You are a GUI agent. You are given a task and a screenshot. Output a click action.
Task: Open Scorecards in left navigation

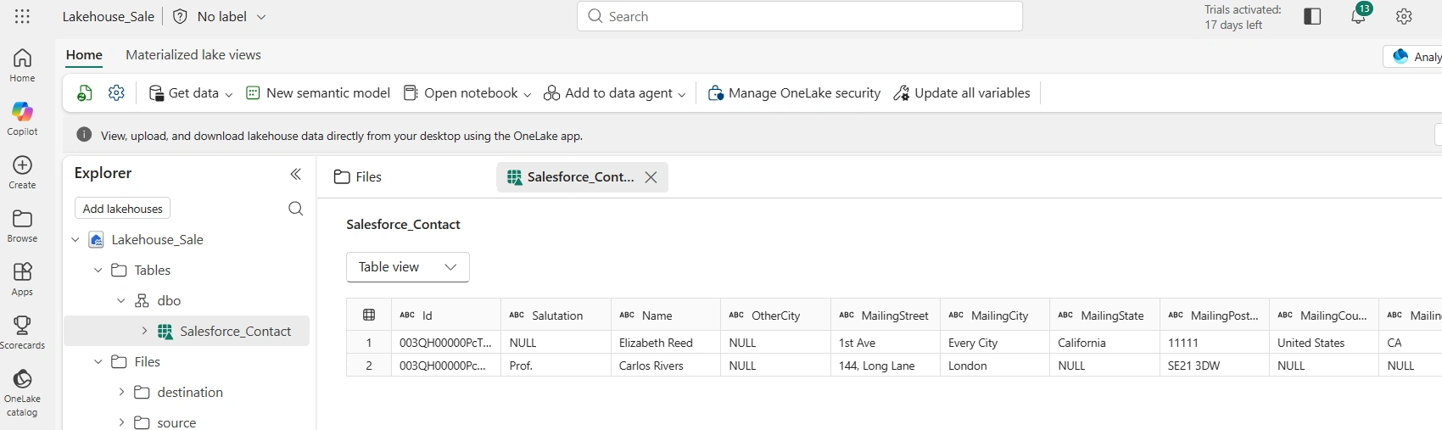pyautogui.click(x=23, y=332)
